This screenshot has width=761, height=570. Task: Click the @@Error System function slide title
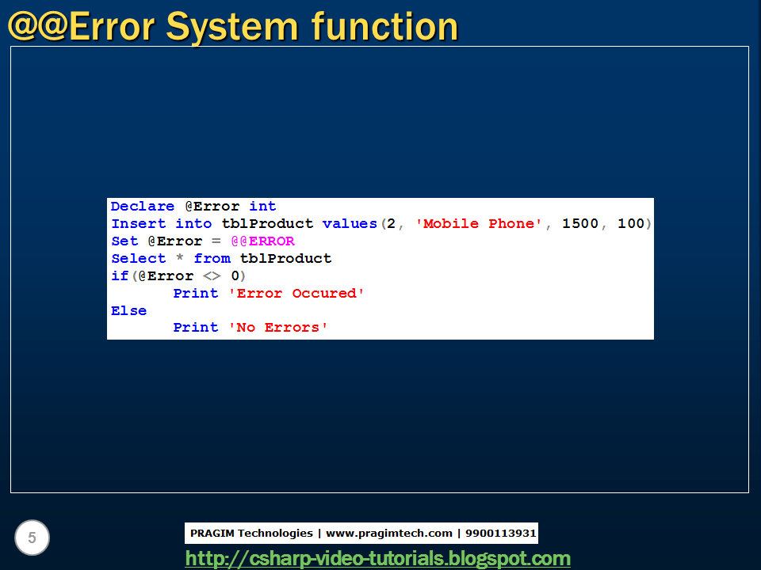[233, 25]
